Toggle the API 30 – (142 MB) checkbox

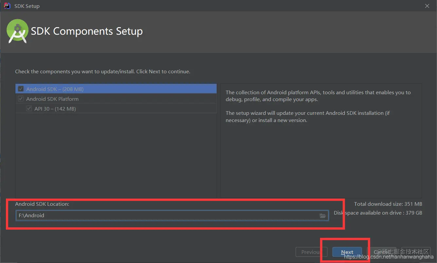(29, 109)
